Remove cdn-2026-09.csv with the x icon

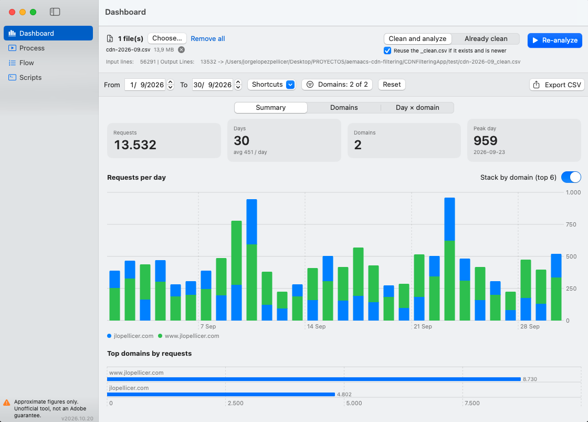pyautogui.click(x=181, y=49)
